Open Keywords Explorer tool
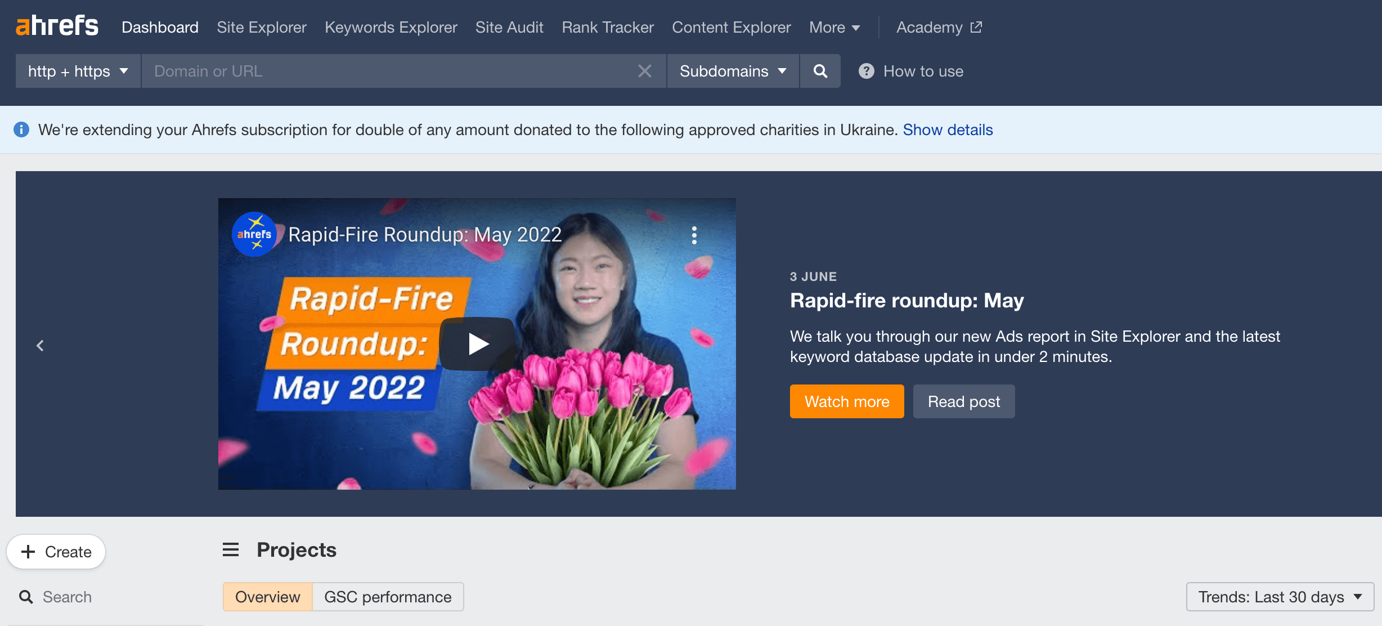This screenshot has width=1382, height=626. coord(391,26)
